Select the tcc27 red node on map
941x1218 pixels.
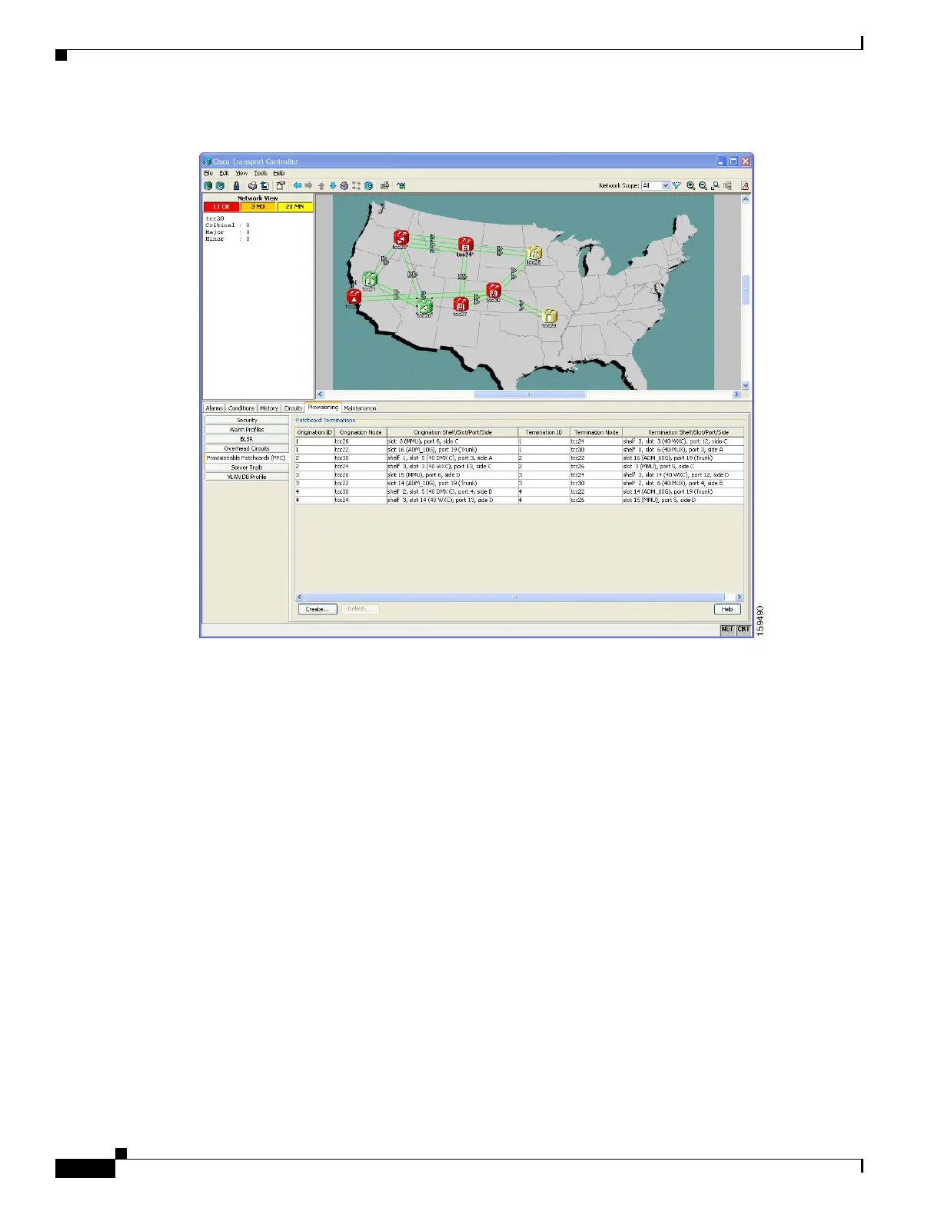[x=461, y=306]
